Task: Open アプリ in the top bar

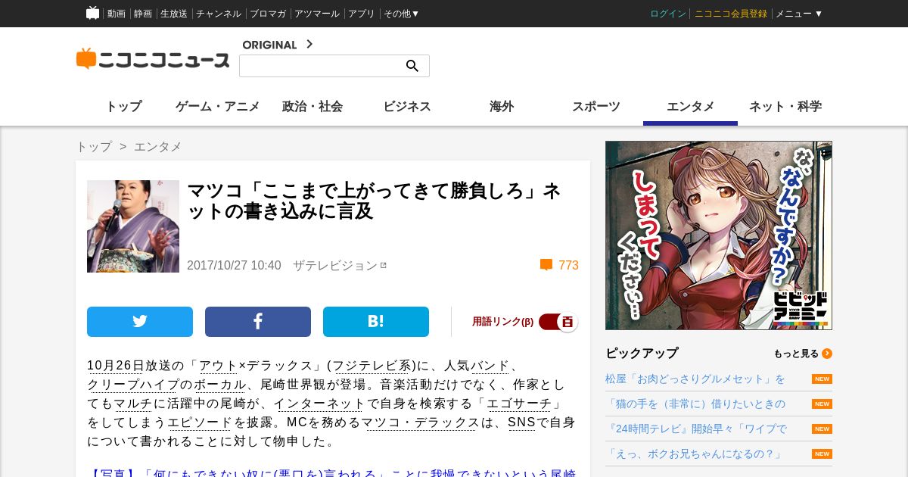Action: coord(362,14)
